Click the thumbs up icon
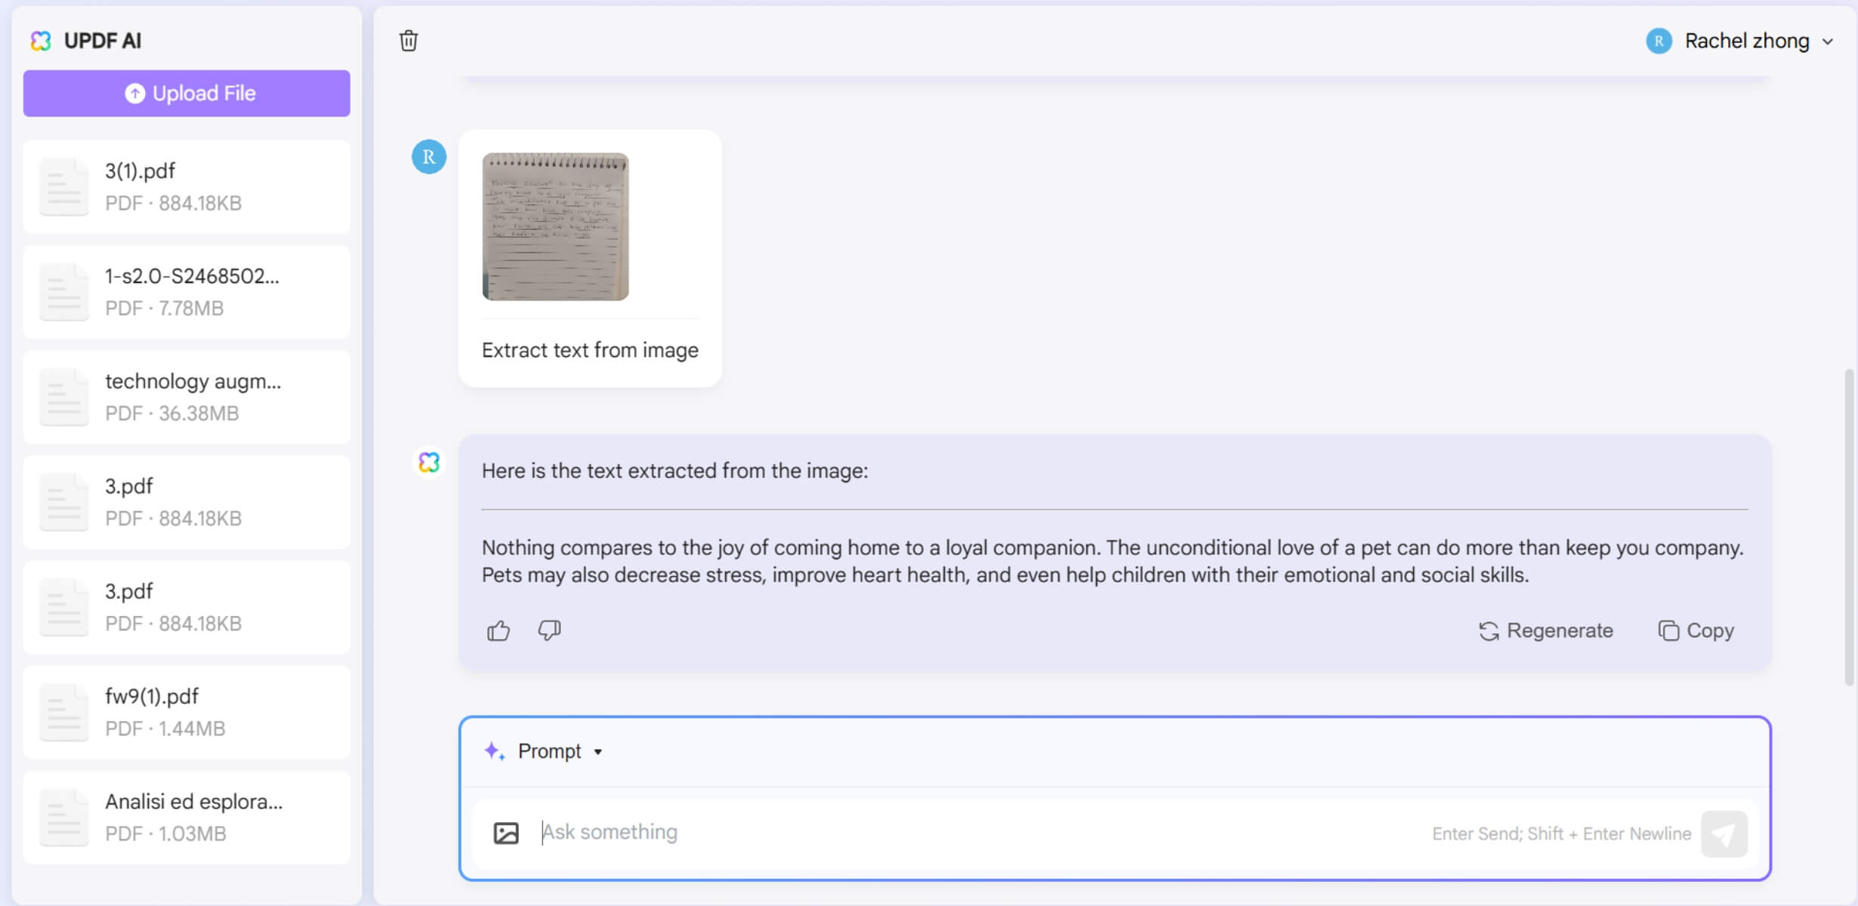 click(x=498, y=630)
